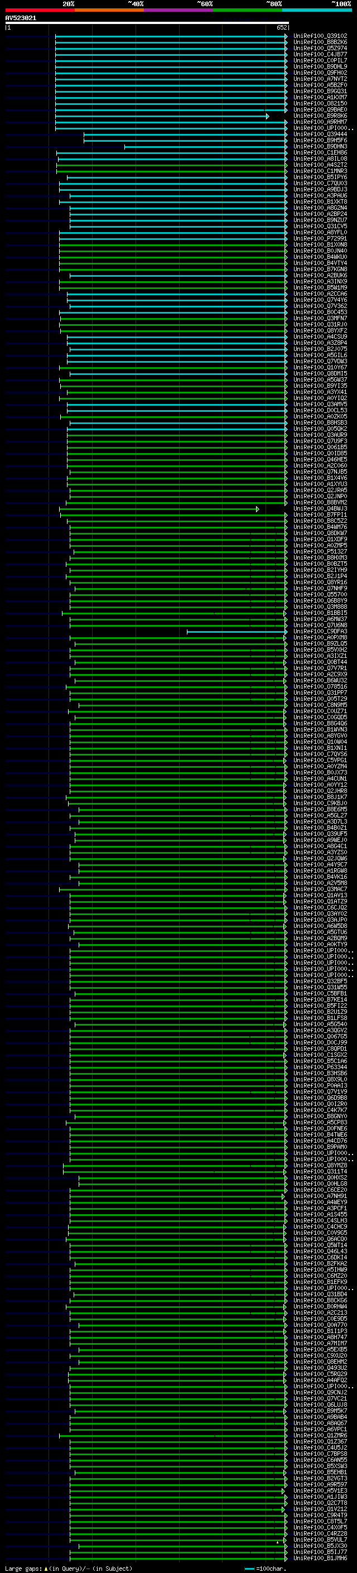Select UniRef100_A7NVT2 label

[x=320, y=79]
